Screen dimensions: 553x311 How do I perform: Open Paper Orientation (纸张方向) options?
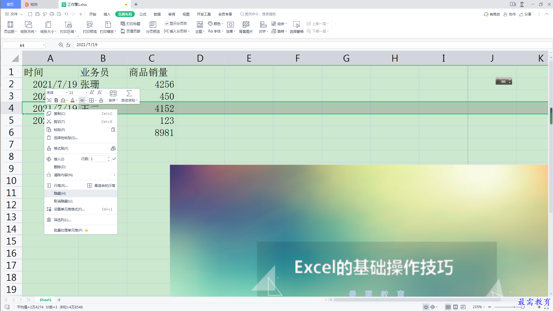click(29, 27)
